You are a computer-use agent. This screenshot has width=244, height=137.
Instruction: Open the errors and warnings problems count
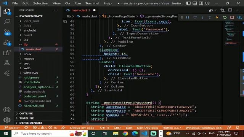click(45, 128)
